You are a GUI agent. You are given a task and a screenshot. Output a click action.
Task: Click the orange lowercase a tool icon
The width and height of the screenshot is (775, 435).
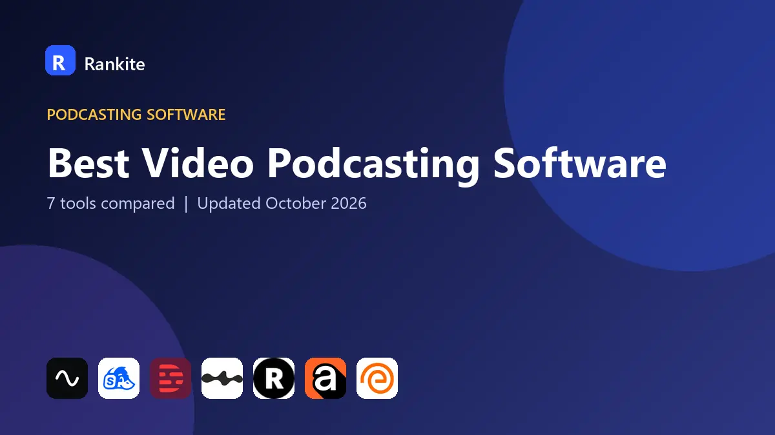click(325, 378)
